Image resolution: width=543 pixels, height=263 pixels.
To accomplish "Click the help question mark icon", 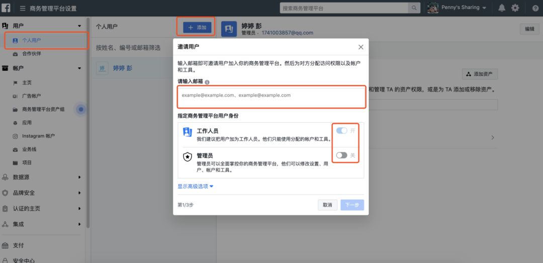I will point(535,9).
